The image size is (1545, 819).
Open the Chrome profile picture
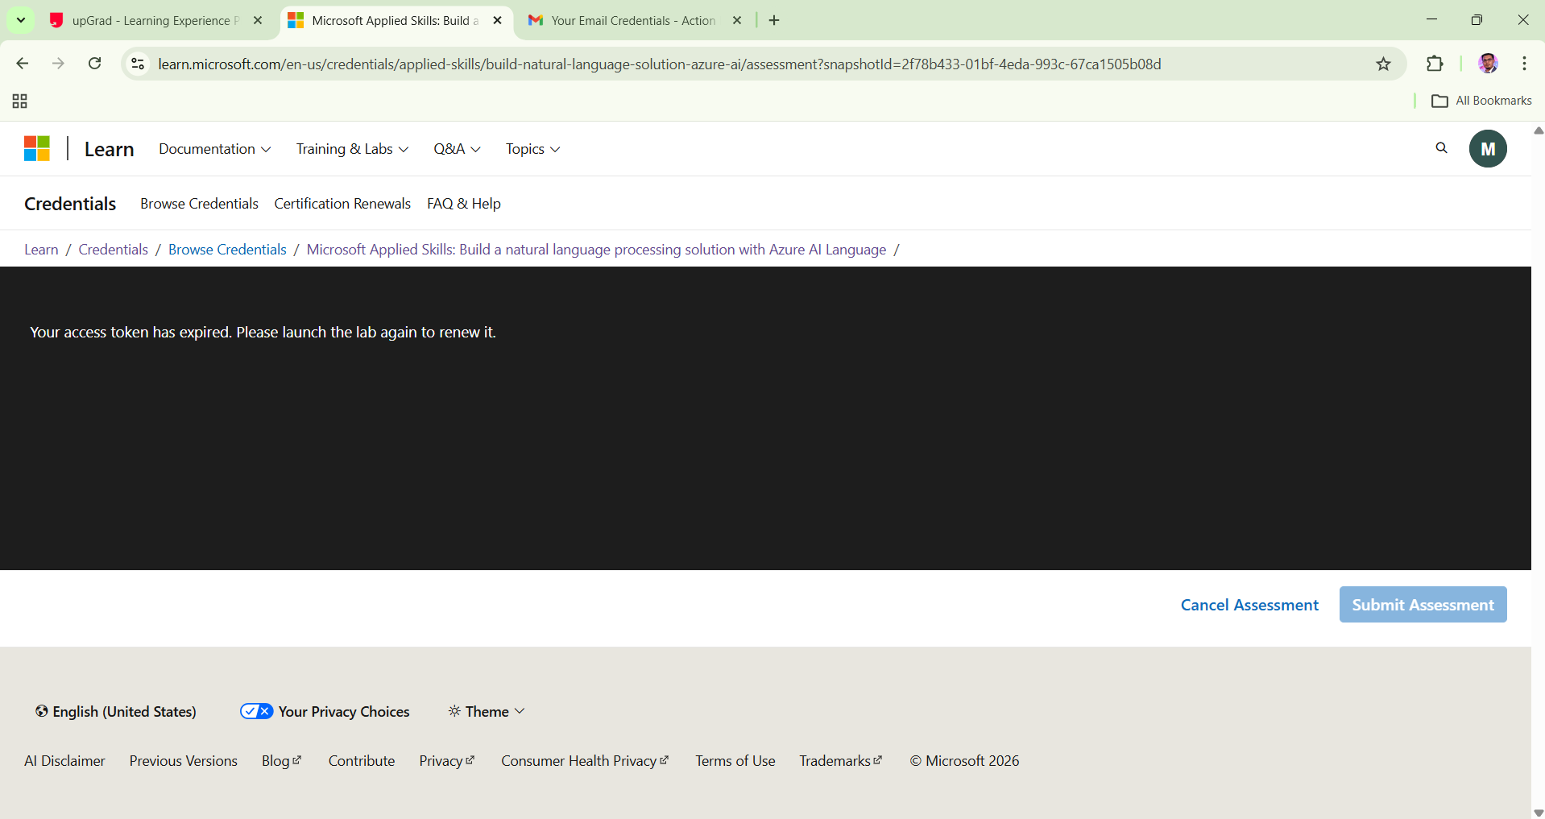pyautogui.click(x=1488, y=64)
